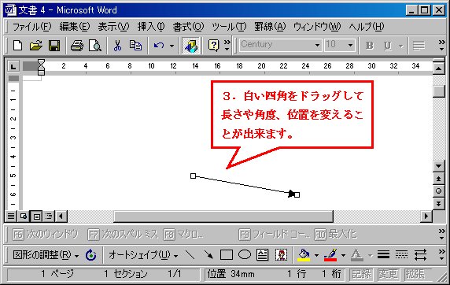The width and height of the screenshot is (450, 285).
Task: Toggle Underline formatting
Action: click(387, 46)
